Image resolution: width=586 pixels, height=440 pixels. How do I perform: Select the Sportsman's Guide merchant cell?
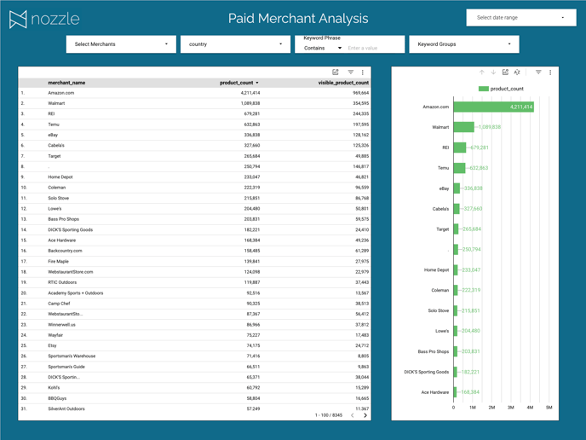point(66,367)
